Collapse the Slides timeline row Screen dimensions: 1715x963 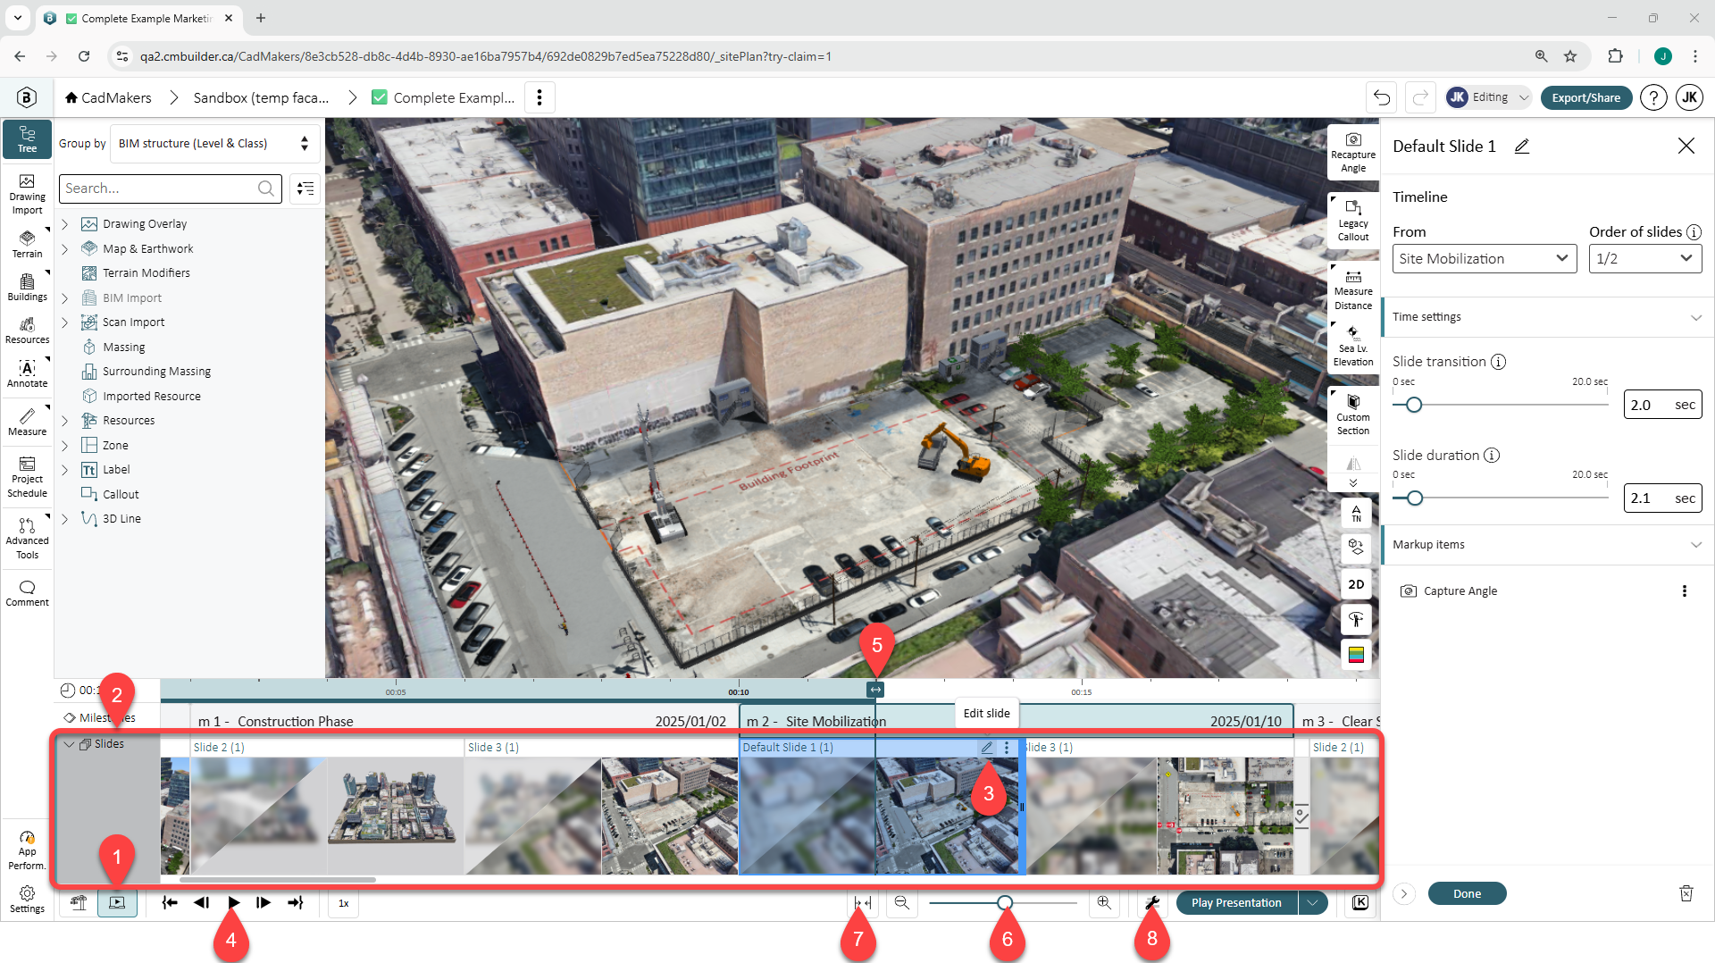coord(69,744)
